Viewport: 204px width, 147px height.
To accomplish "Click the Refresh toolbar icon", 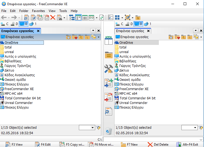I will (102, 17).
